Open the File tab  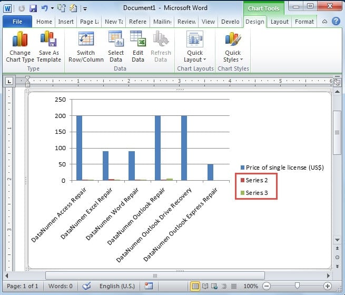coord(17,22)
